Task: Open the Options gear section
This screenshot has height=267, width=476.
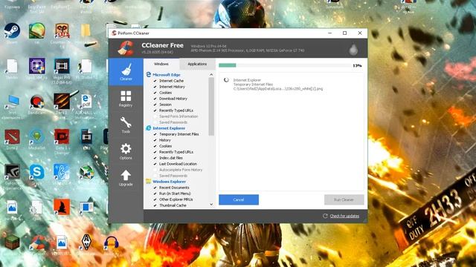Action: coord(126,151)
